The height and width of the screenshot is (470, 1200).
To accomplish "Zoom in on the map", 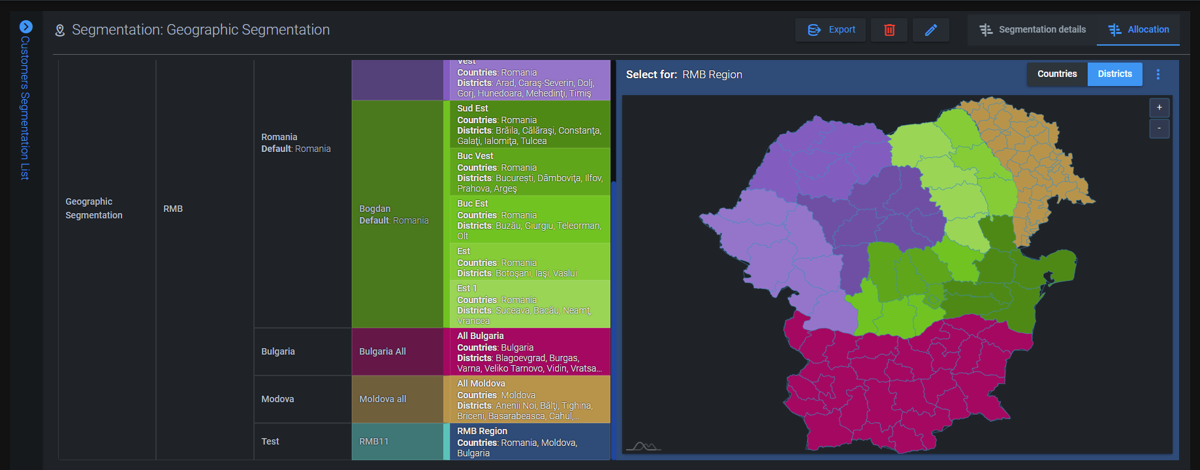I will (1159, 108).
